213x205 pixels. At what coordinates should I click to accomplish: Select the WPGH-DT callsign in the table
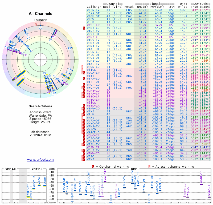click(x=93, y=16)
